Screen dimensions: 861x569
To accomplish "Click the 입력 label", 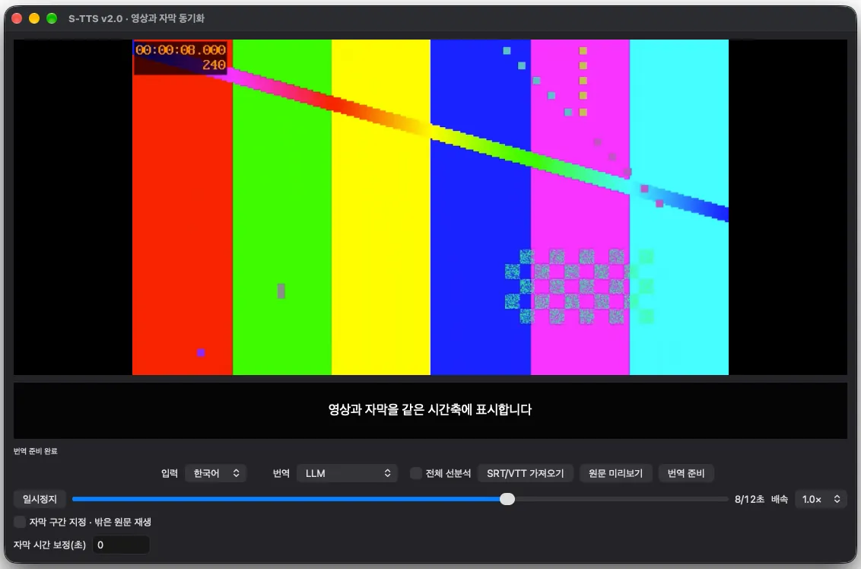I will click(x=170, y=473).
